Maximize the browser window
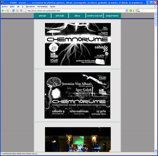The width and height of the screenshot is (158, 156). 151,2
